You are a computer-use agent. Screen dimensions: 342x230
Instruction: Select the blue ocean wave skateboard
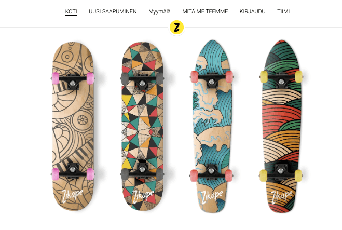(x=212, y=126)
